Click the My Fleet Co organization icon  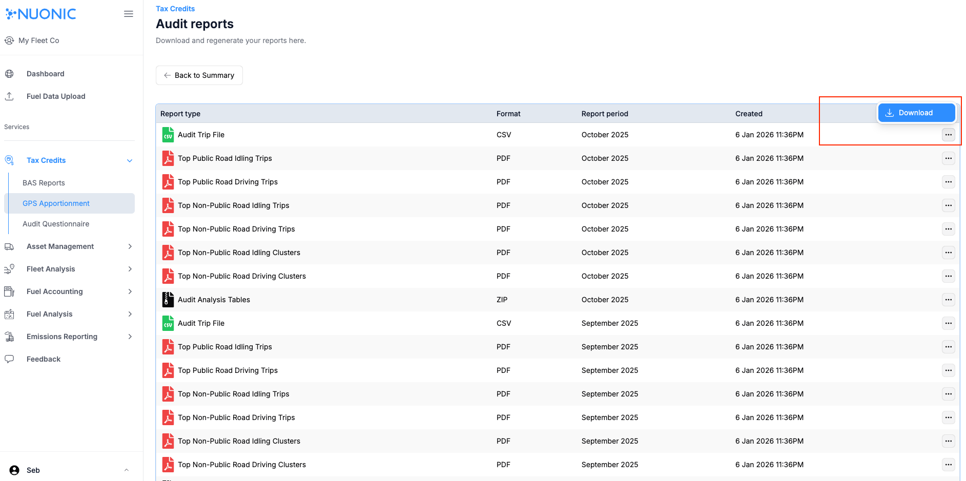coord(9,40)
